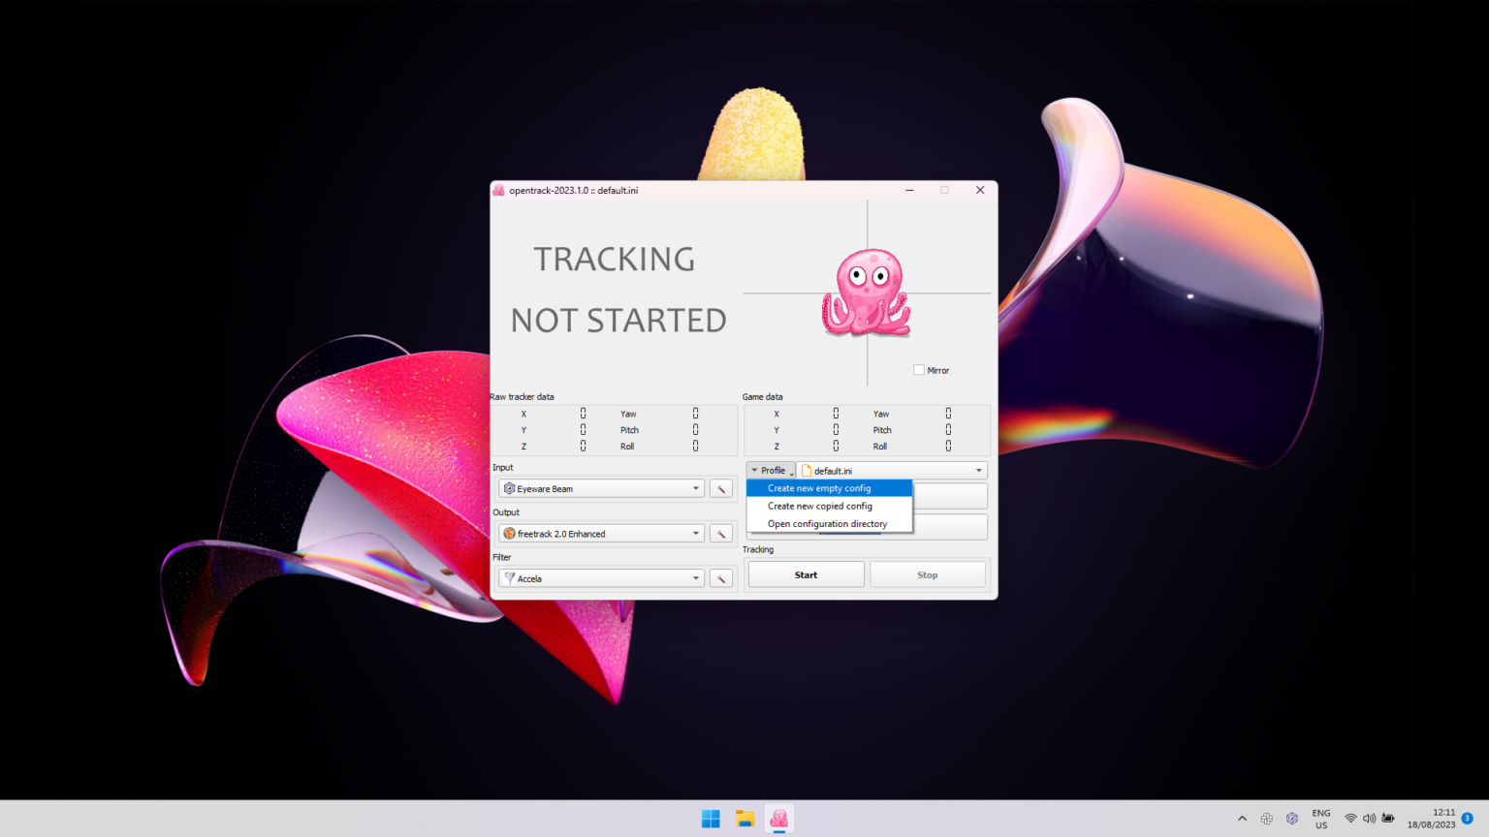Click the Windows Start button
1489x837 pixels.
click(x=711, y=819)
